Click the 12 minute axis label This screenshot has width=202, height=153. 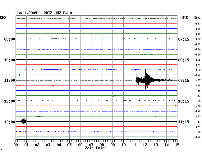click(x=145, y=145)
